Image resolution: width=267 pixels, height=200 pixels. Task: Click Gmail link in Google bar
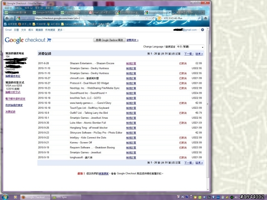[8, 30]
